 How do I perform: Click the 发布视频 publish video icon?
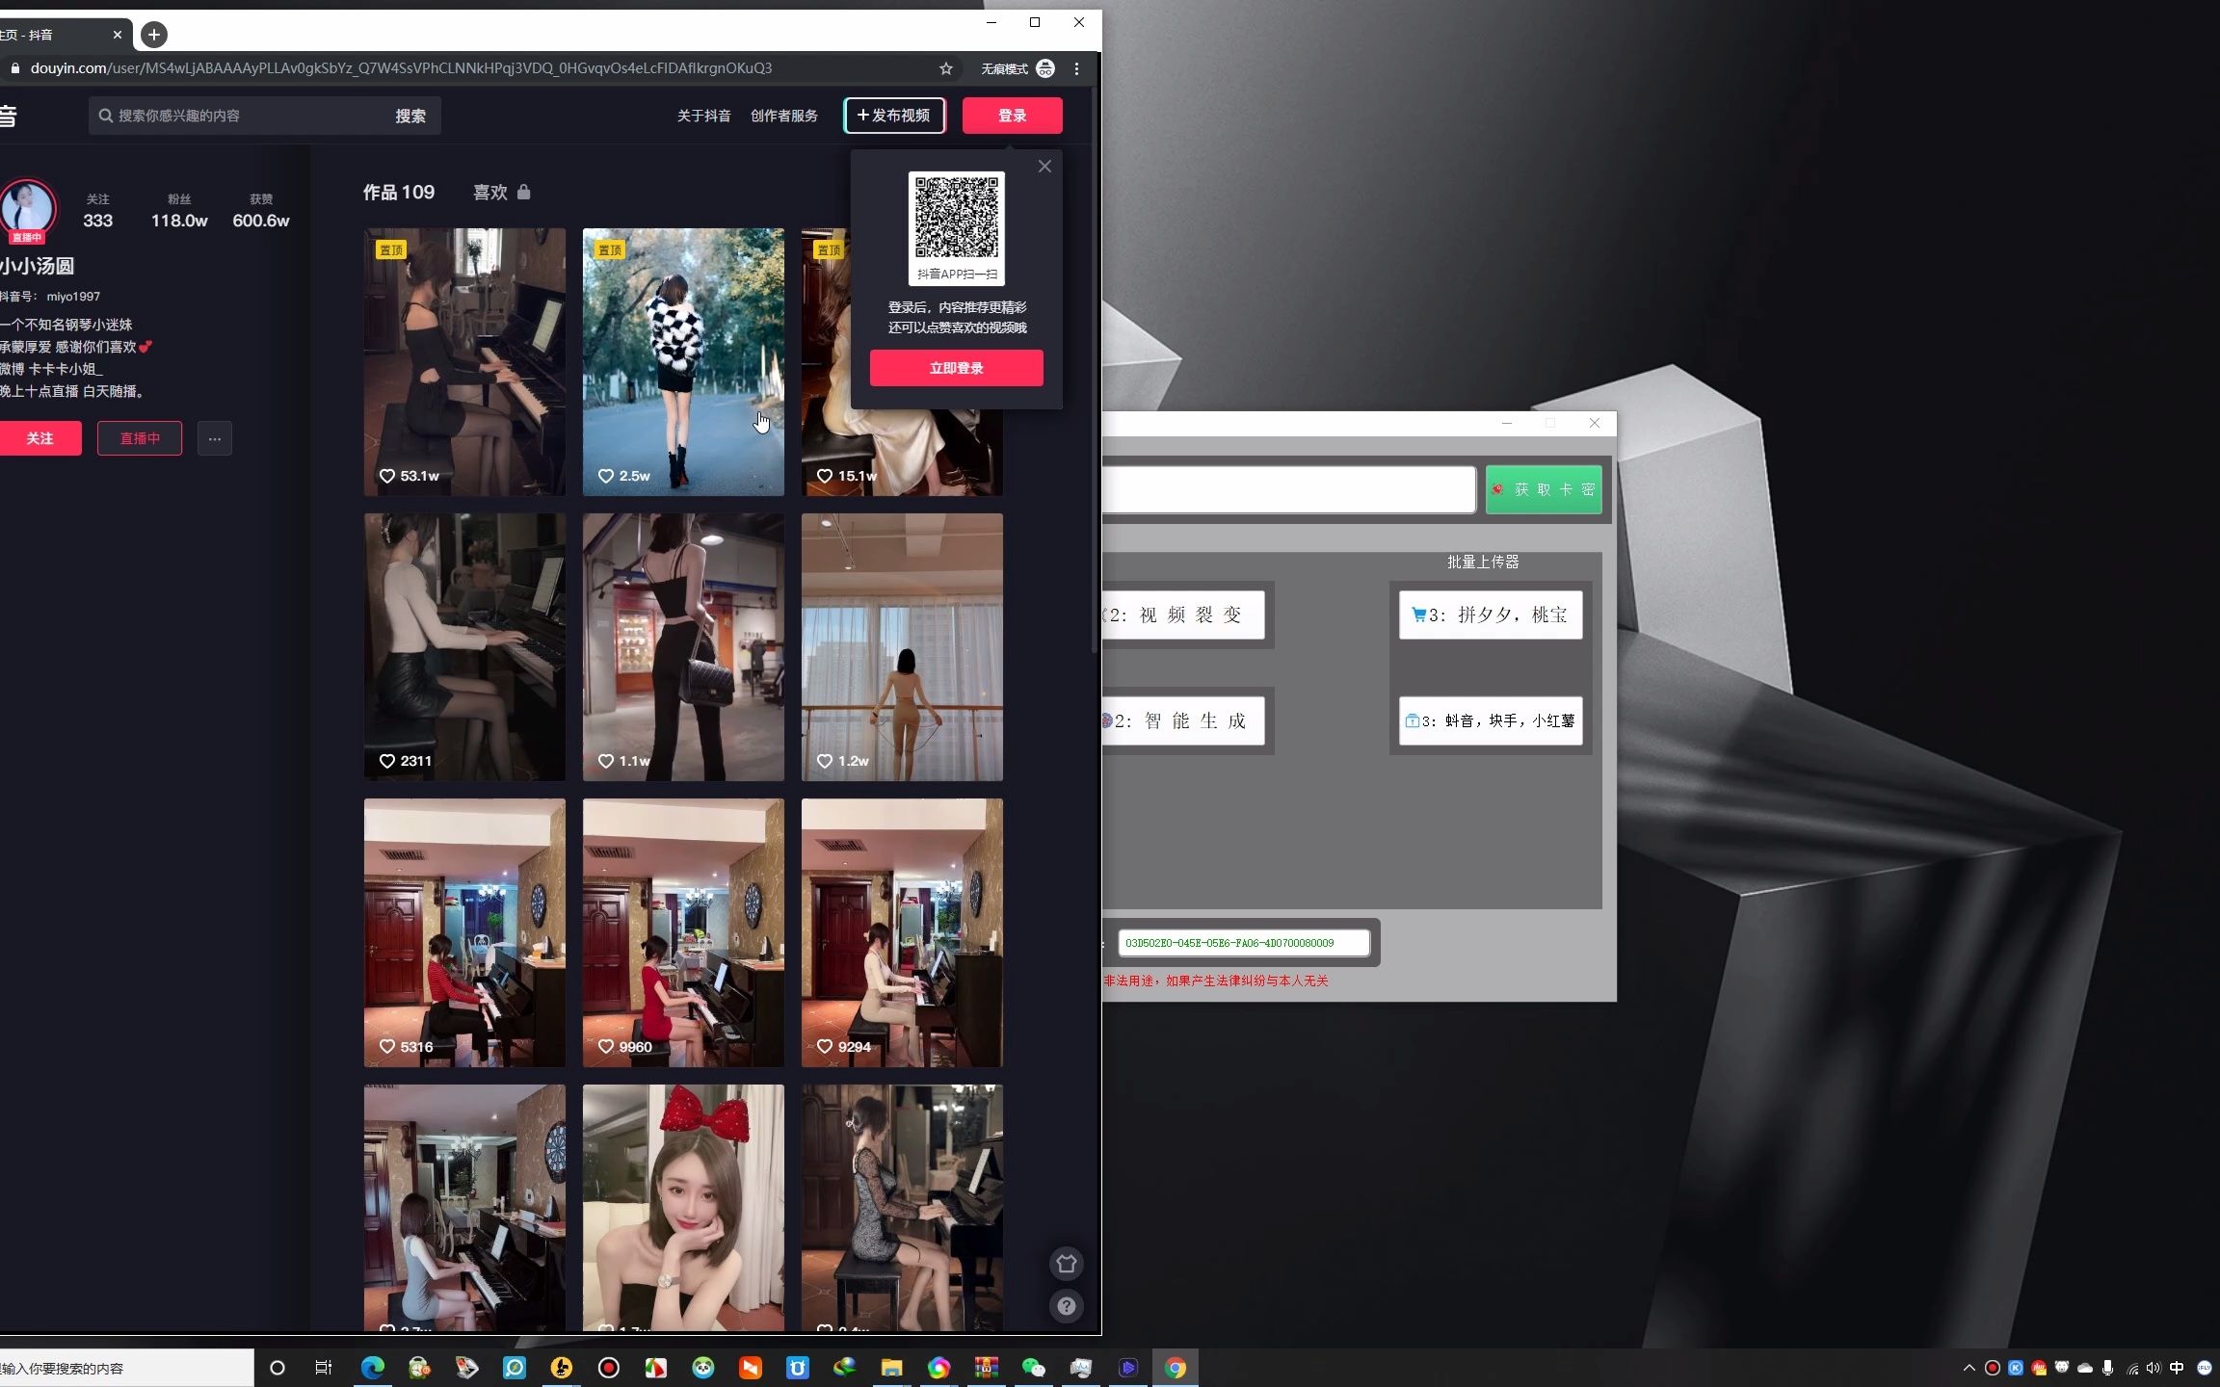[893, 115]
